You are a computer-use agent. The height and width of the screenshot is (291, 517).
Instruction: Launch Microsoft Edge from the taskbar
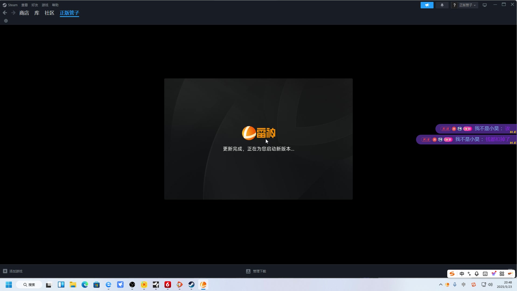85,285
